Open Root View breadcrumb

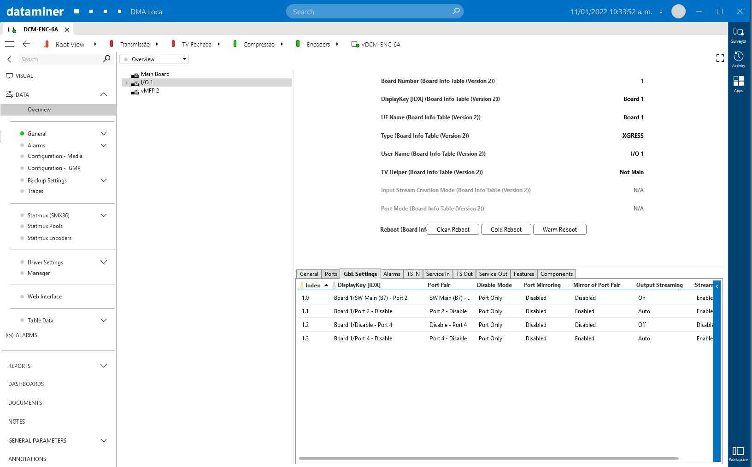[70, 45]
